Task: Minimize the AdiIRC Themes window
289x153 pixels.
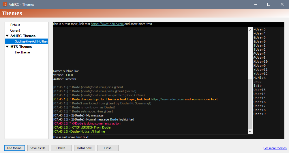Action: [256, 4]
